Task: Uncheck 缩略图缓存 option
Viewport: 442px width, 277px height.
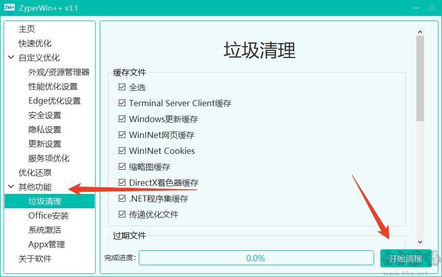Action: tap(122, 167)
